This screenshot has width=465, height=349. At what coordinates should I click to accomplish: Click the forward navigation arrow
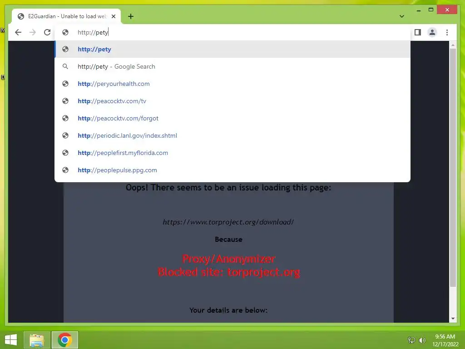(33, 32)
